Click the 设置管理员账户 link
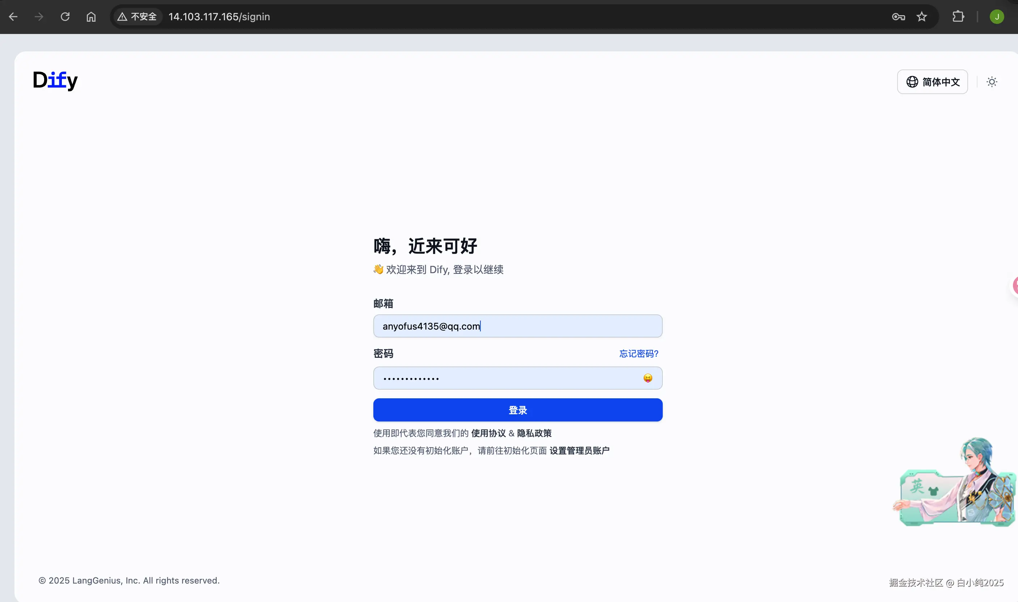The image size is (1018, 602). (x=579, y=451)
